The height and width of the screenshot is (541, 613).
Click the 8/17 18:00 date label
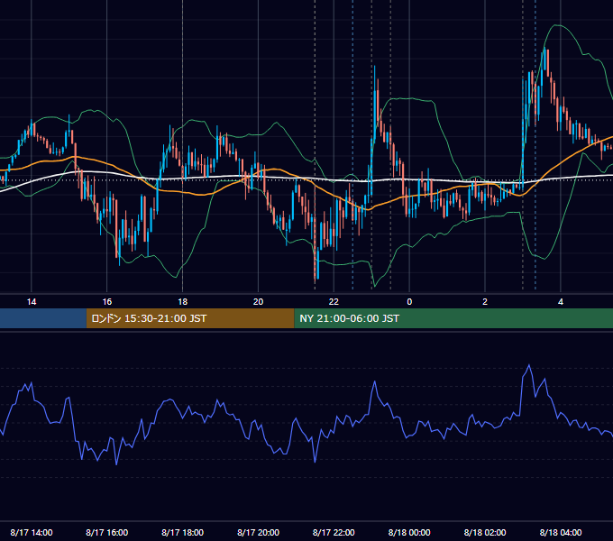tap(183, 532)
